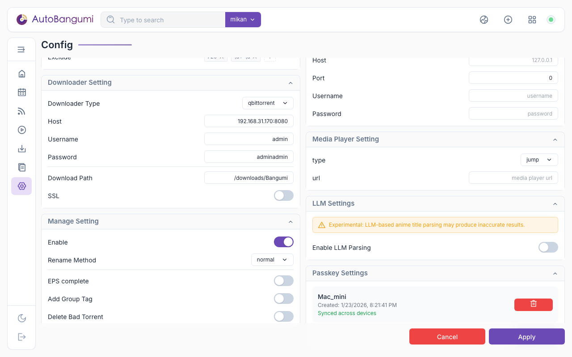The height and width of the screenshot is (357, 572).
Task: View the Logs page from the sidebar
Action: coord(21,167)
